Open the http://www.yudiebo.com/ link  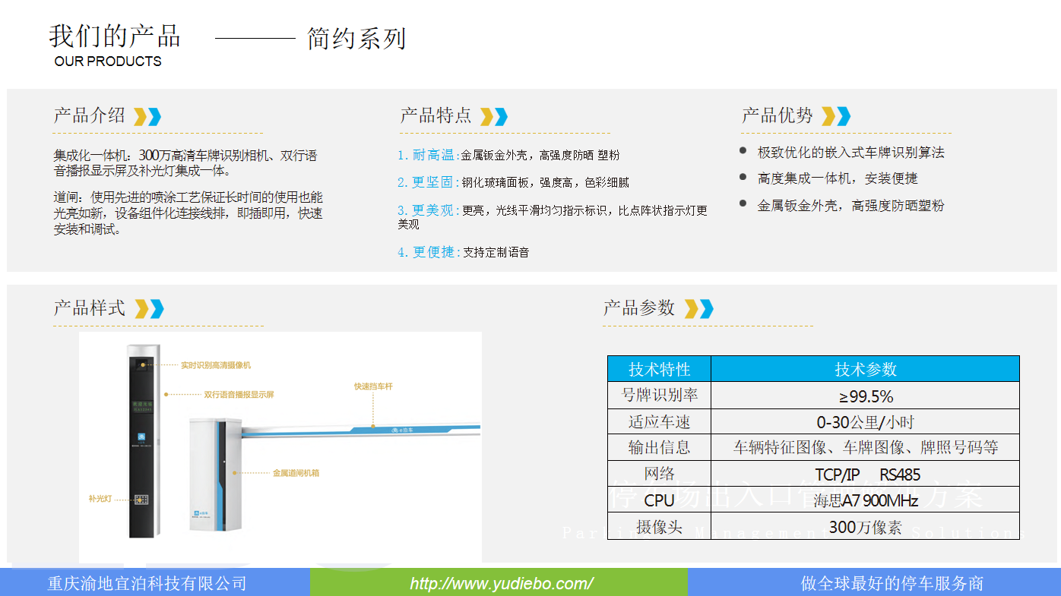point(501,583)
